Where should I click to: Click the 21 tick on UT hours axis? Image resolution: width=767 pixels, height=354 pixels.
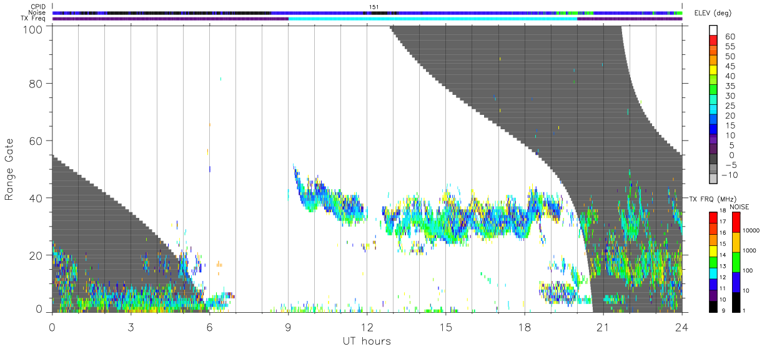click(603, 327)
